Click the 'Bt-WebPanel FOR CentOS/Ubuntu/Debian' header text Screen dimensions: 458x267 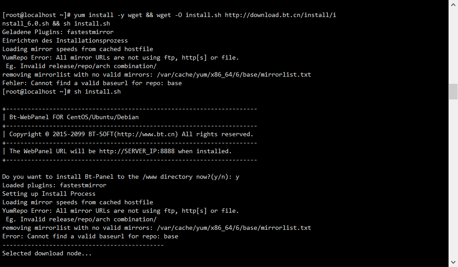[x=74, y=117]
